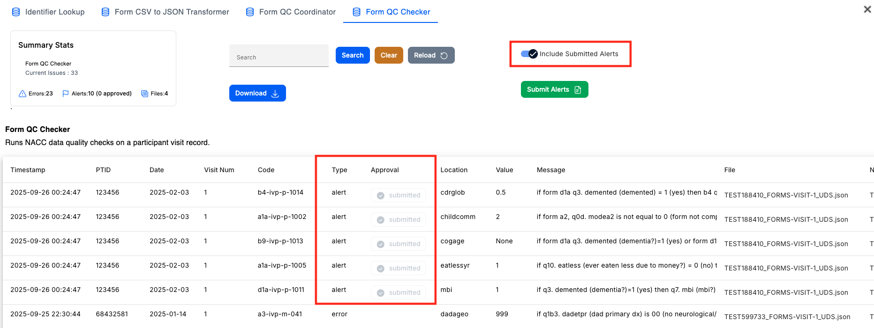Click submitted approval for mbi row
Image resolution: width=874 pixels, height=328 pixels.
(x=399, y=292)
